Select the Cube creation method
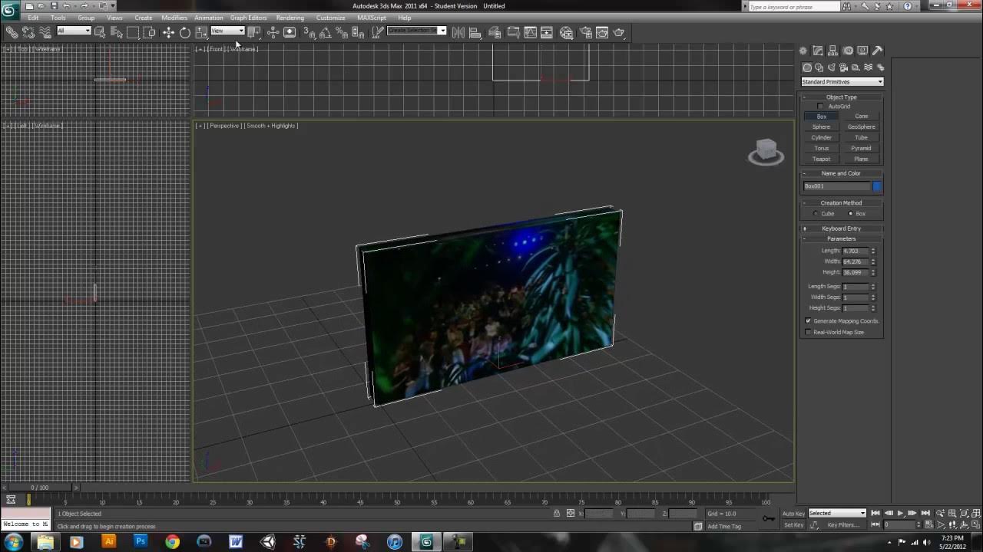This screenshot has height=552, width=983. (x=816, y=214)
